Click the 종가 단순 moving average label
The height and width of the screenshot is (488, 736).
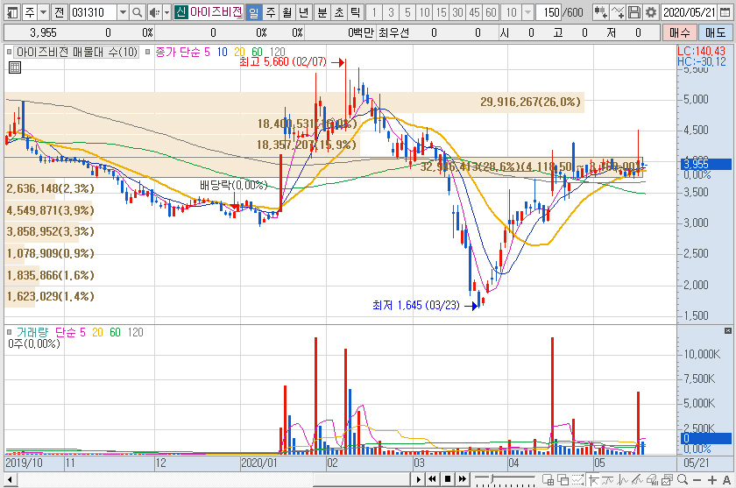click(x=178, y=52)
